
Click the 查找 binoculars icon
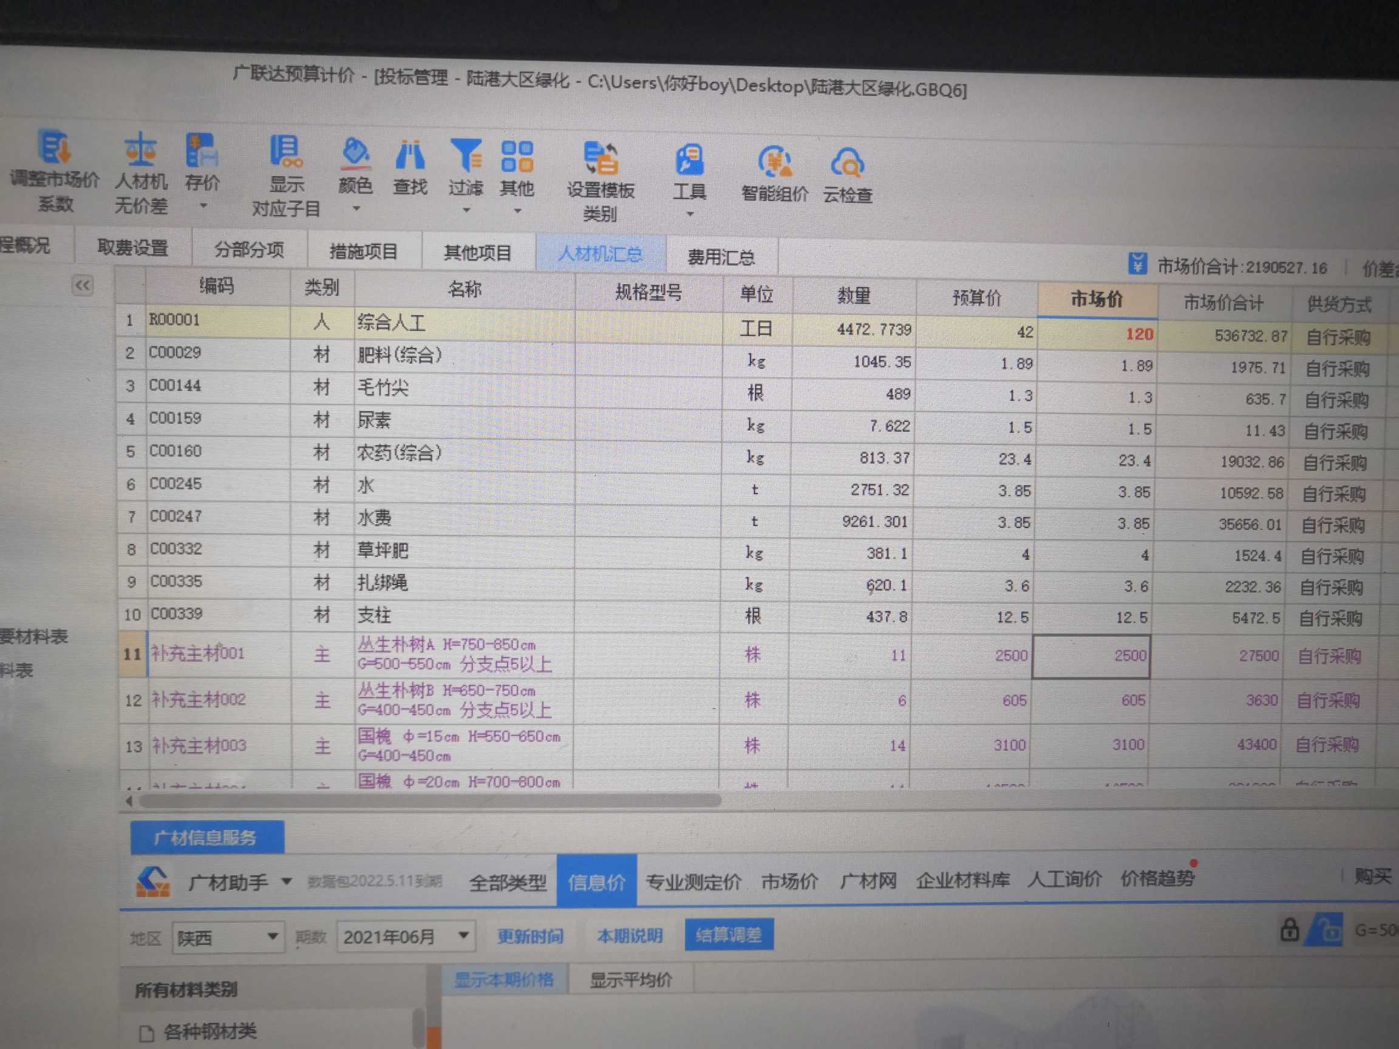(410, 155)
